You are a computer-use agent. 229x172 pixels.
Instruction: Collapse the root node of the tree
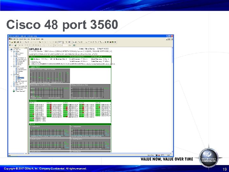coord(9,50)
